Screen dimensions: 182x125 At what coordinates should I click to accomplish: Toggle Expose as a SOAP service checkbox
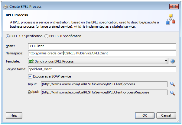point(30,76)
